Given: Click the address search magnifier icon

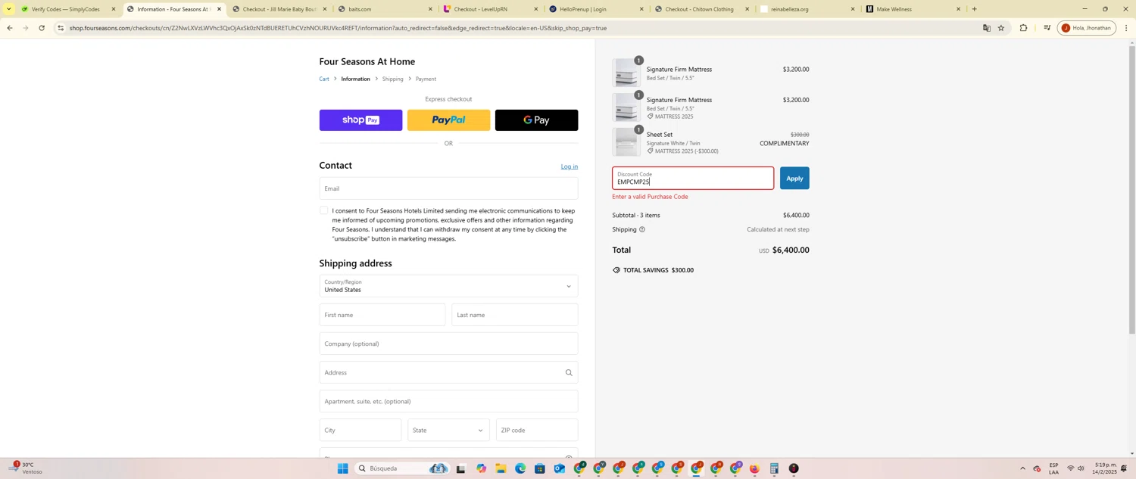Looking at the screenshot, I should pos(569,372).
